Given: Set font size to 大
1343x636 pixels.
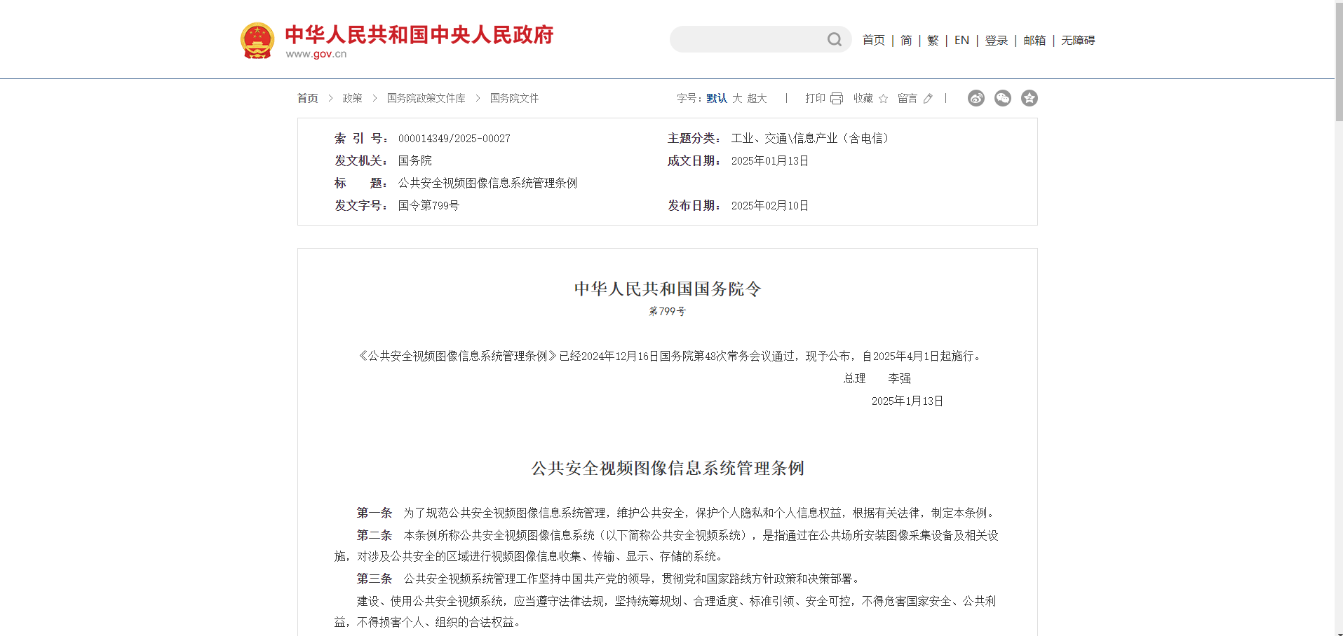Looking at the screenshot, I should (x=737, y=98).
